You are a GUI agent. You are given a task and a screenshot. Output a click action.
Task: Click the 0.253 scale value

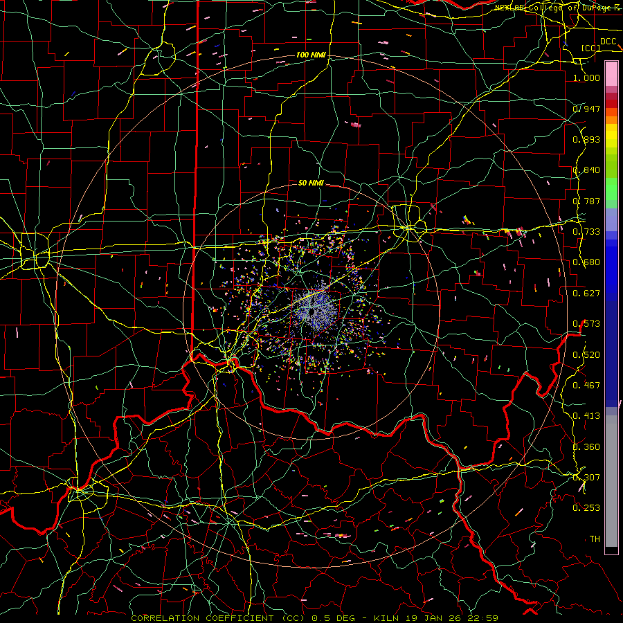pyautogui.click(x=586, y=508)
